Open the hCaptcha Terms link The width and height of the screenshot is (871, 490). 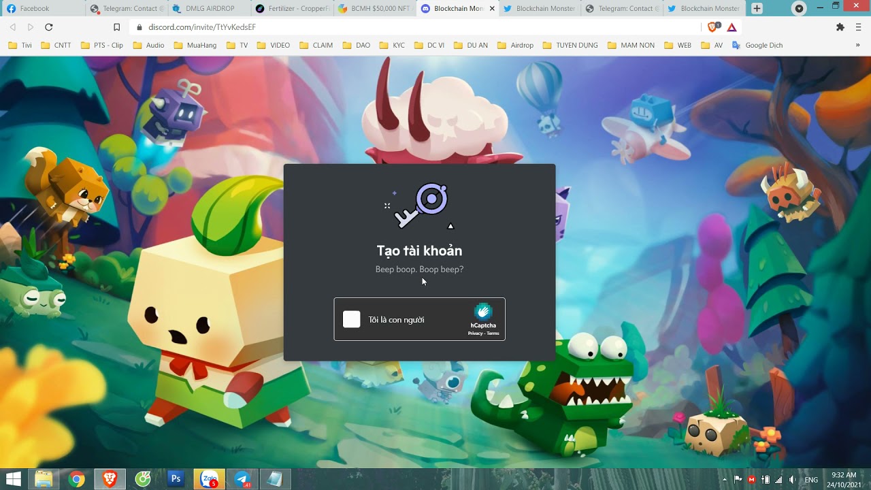point(493,333)
